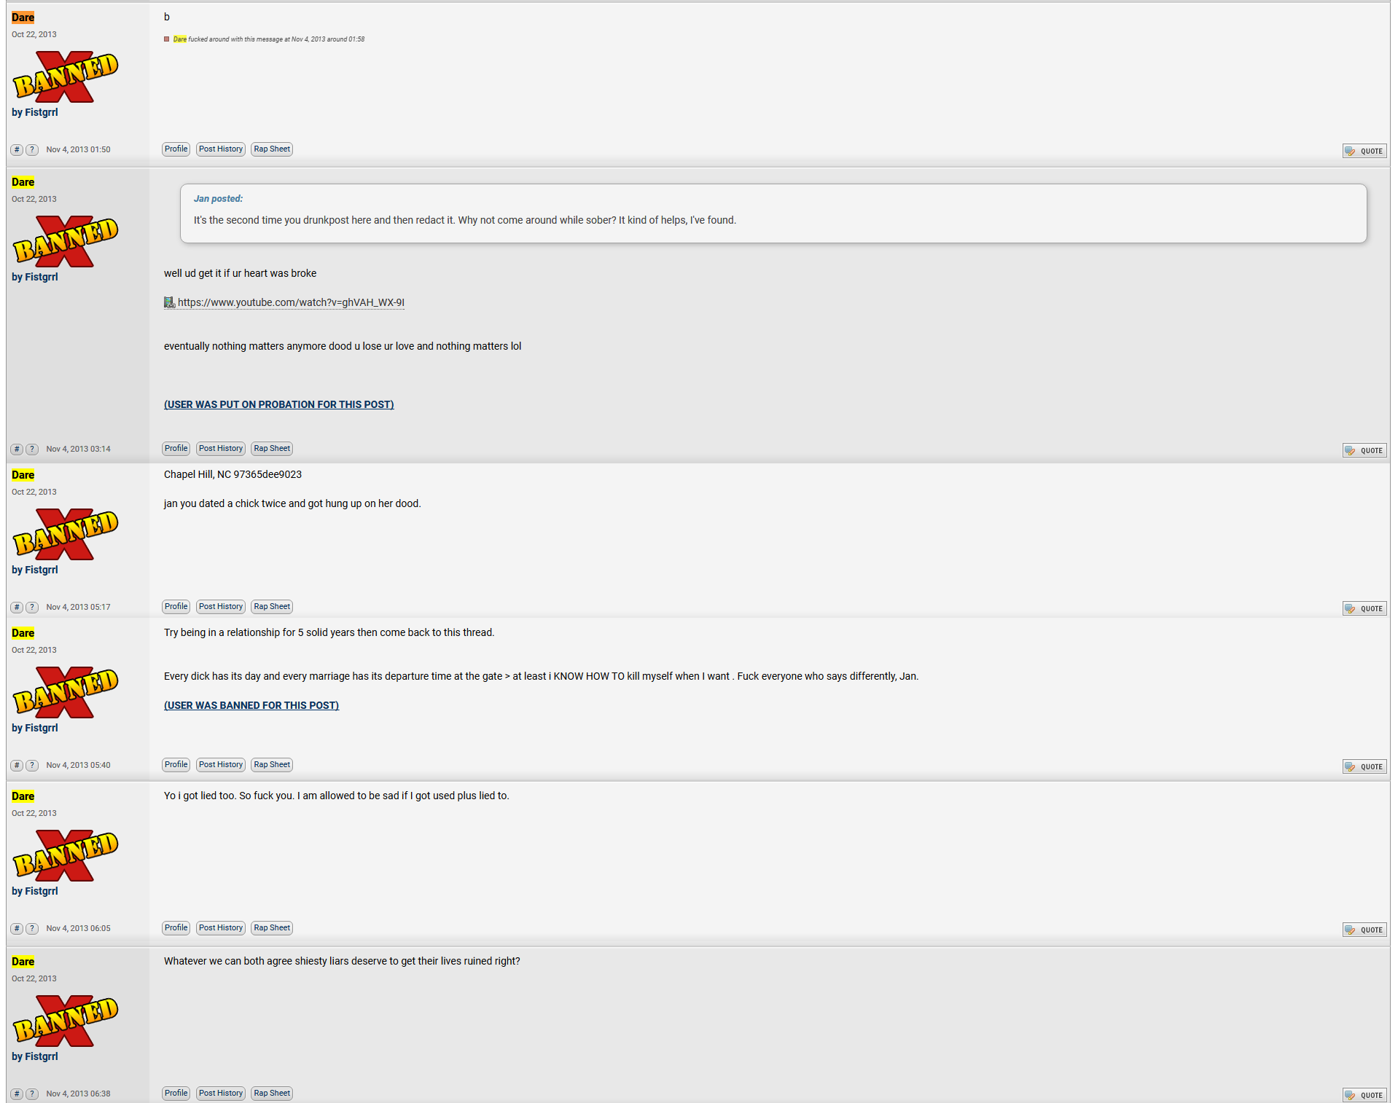
Task: Click # permalink icon on 05:40 post
Action: (x=17, y=765)
